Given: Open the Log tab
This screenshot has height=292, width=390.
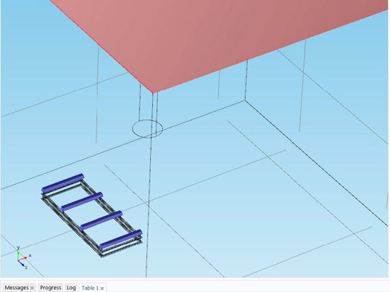Looking at the screenshot, I should (x=71, y=288).
